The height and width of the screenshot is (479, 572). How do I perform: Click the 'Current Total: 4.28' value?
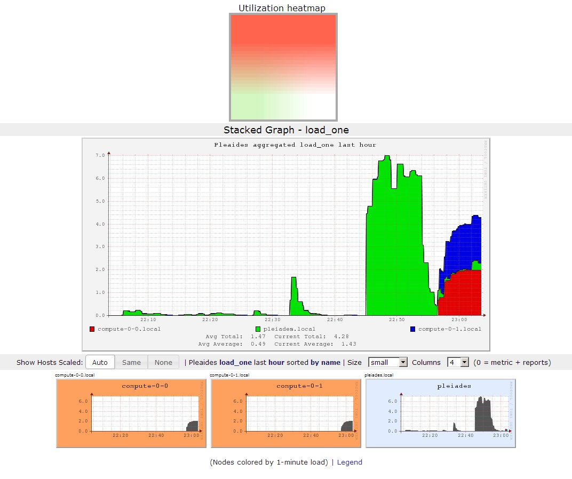point(312,337)
